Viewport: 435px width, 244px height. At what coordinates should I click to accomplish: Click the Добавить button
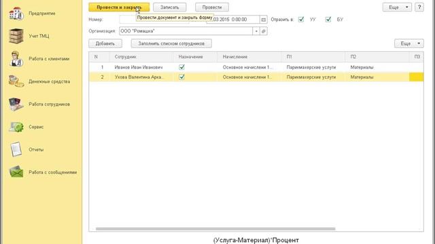point(105,43)
